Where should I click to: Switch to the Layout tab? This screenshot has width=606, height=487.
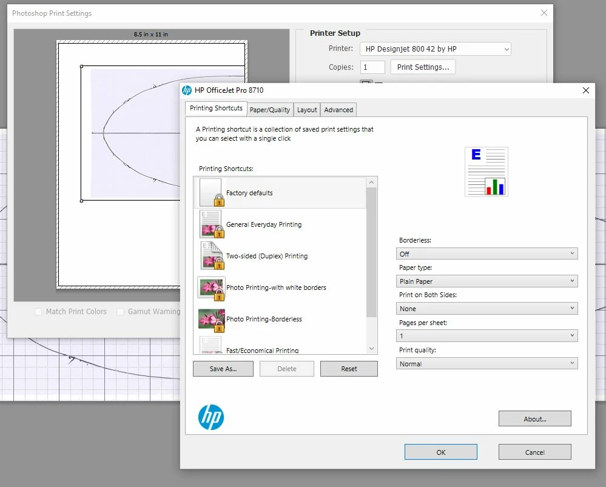307,110
